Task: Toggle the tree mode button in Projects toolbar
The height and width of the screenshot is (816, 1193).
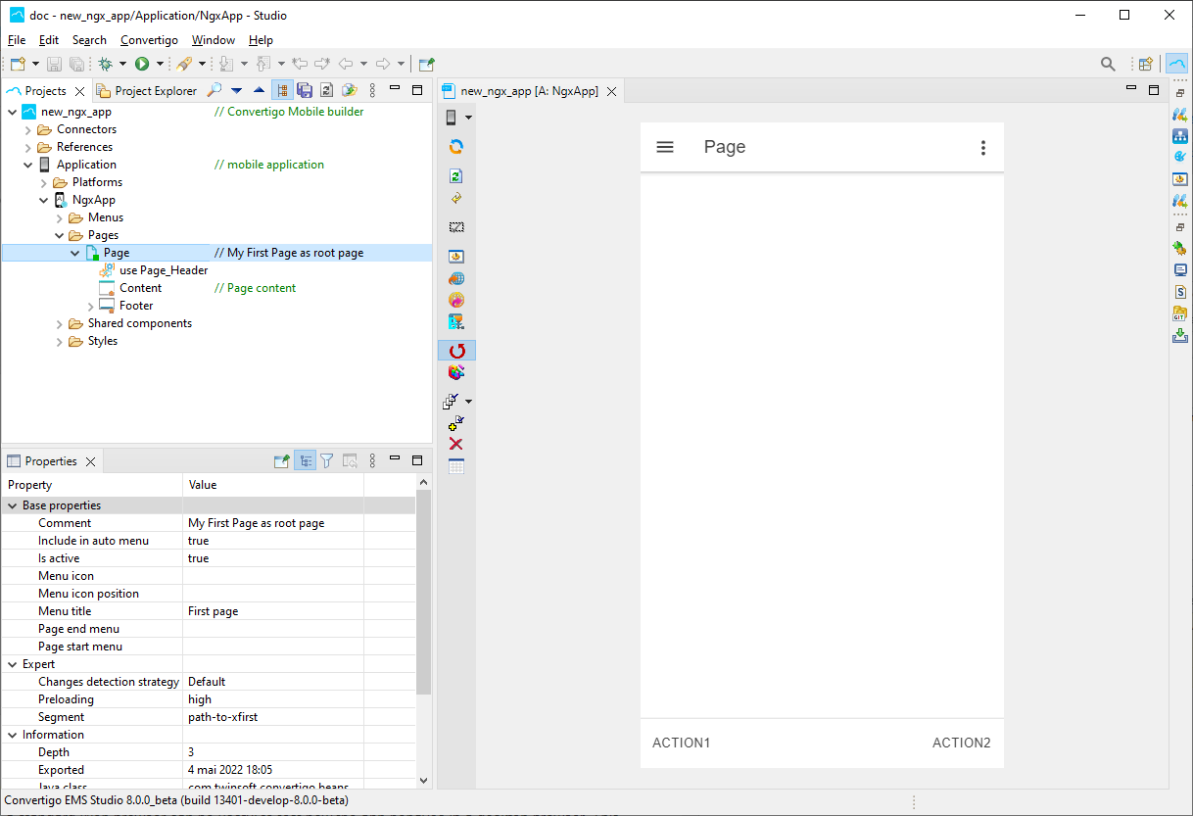Action: 282,90
